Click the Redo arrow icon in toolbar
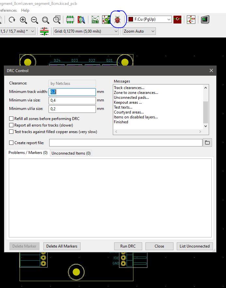The image size is (226, 288). pyautogui.click(x=12, y=20)
